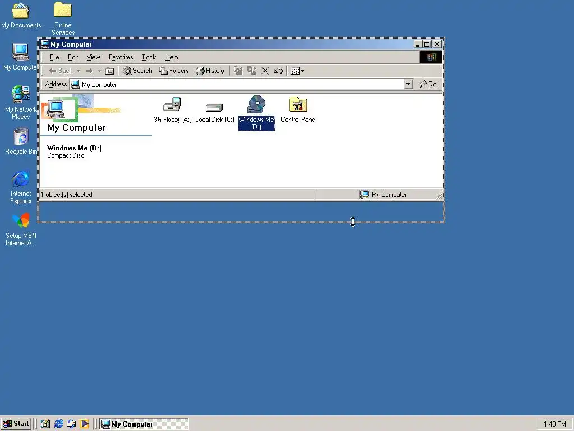This screenshot has height=431, width=574.
Task: Click the Back toolbar button
Action: pos(61,71)
